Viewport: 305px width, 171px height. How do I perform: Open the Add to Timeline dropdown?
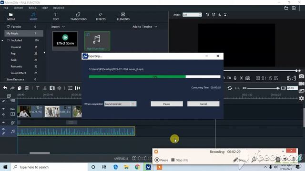(x=145, y=27)
